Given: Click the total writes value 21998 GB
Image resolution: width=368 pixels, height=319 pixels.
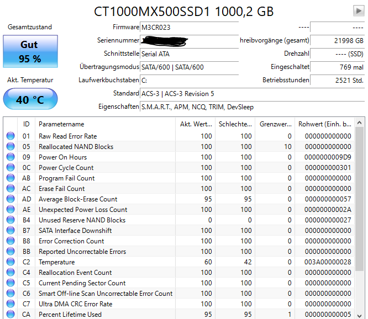Looking at the screenshot, I should coord(337,40).
